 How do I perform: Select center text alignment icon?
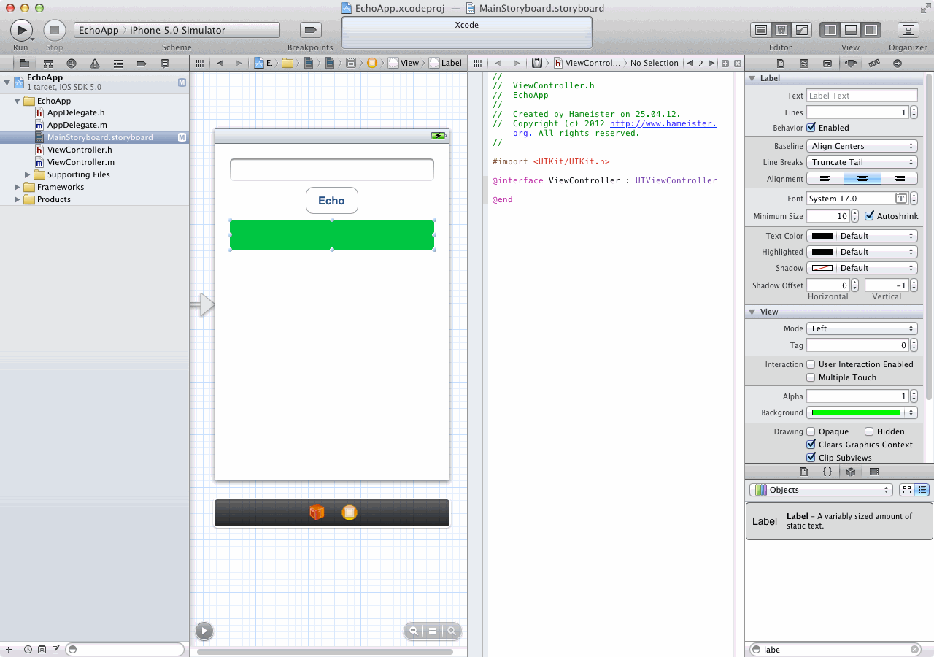862,179
